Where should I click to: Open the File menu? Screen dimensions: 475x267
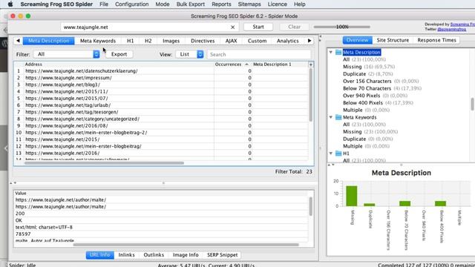104,4
